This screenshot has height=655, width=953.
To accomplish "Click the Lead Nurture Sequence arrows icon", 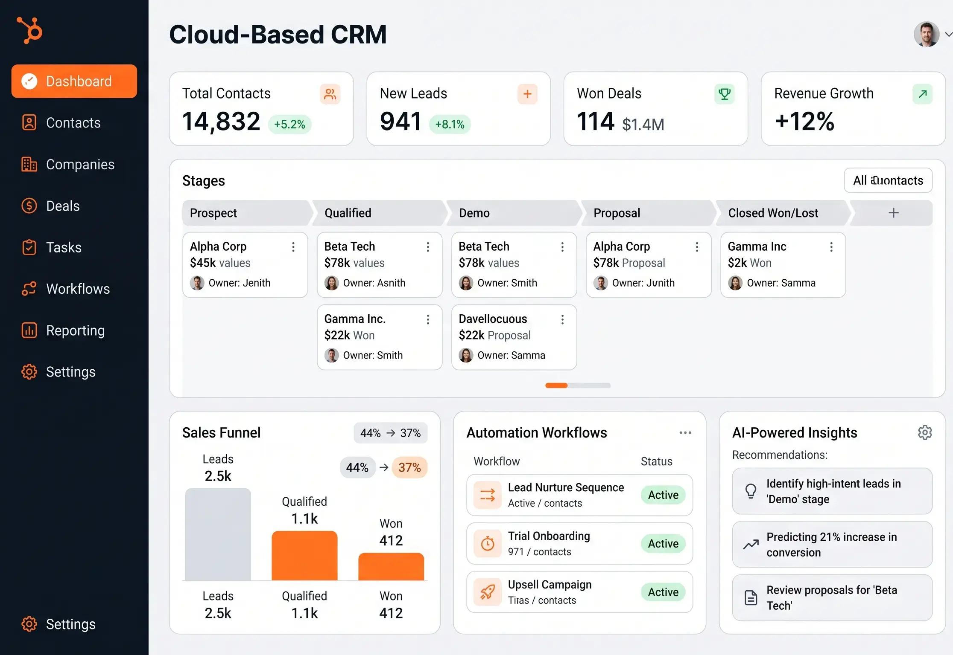I will pyautogui.click(x=488, y=495).
